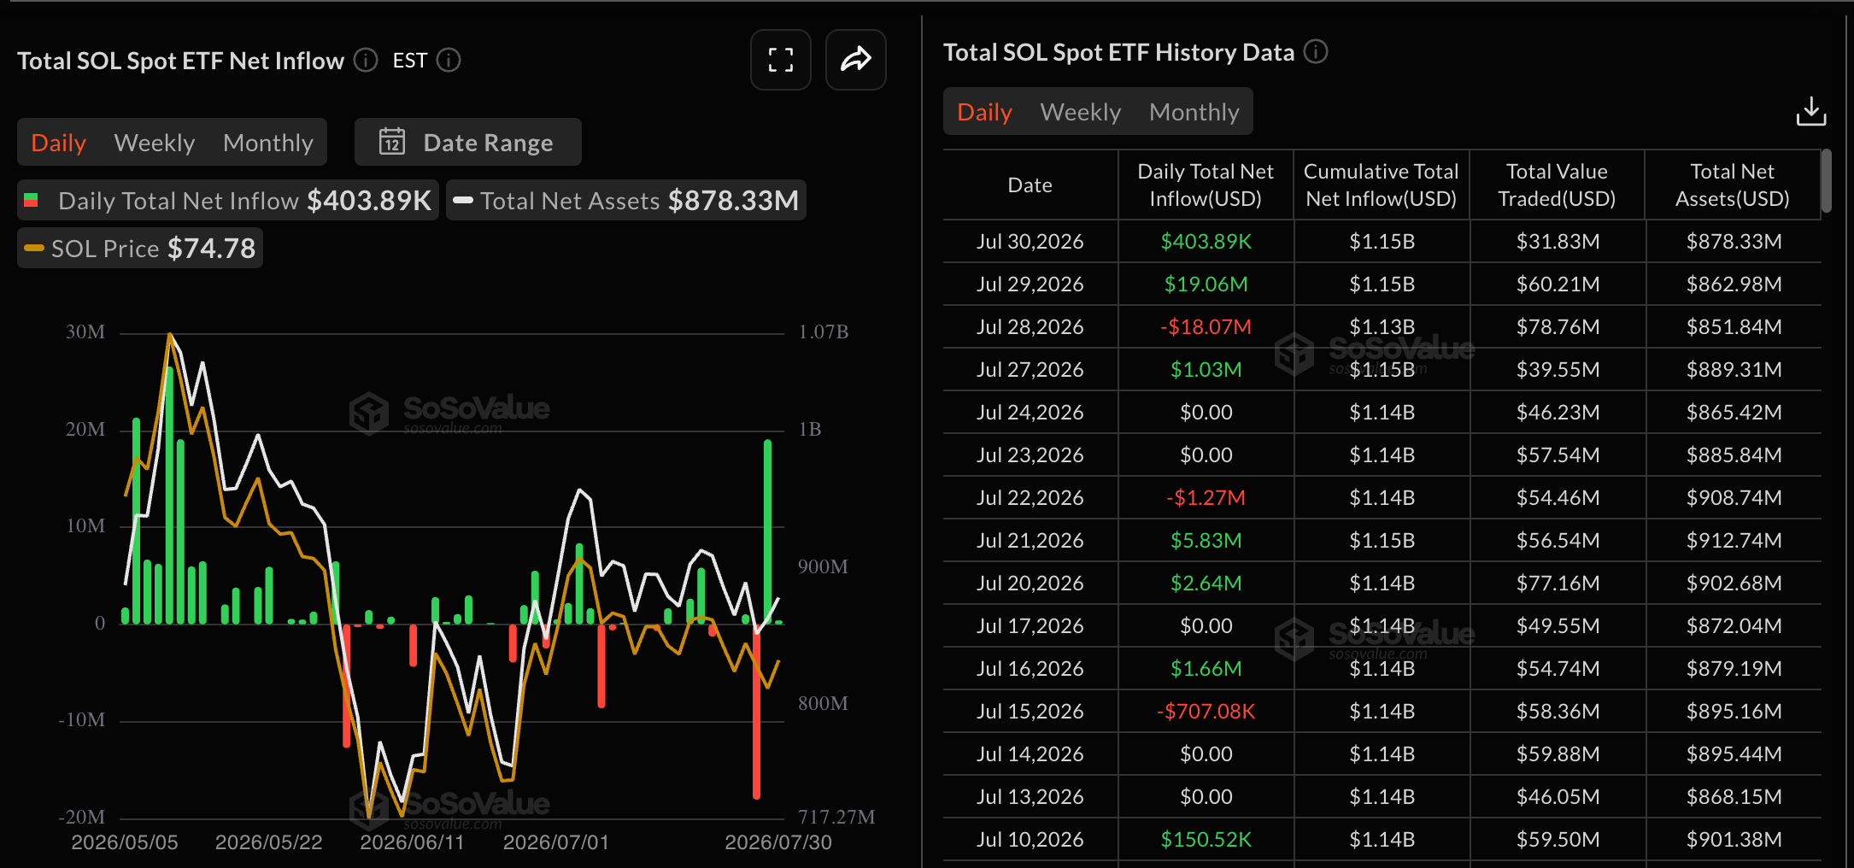This screenshot has height=868, width=1854.
Task: Click the orange SOL Price legend swatch
Action: pos(34,248)
